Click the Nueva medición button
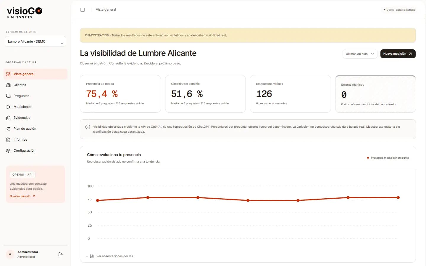The width and height of the screenshot is (426, 266). (398, 54)
